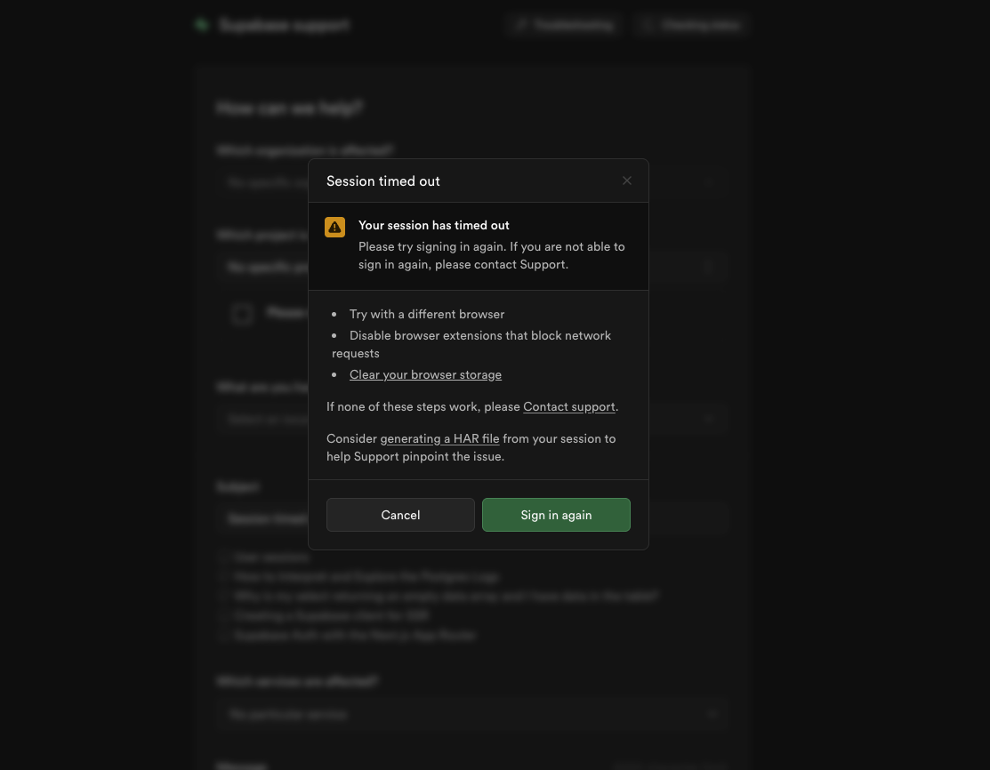Open the Checking status header button
This screenshot has width=990, height=770.
pyautogui.click(x=692, y=25)
